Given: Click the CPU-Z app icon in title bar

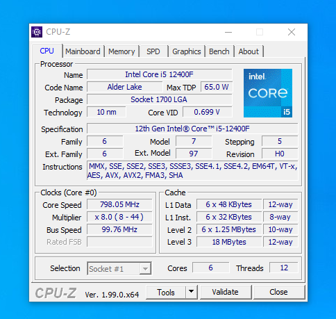Looking at the screenshot, I should point(37,32).
